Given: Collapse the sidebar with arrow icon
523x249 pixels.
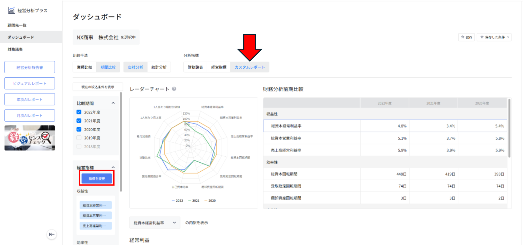Looking at the screenshot, I should [x=51, y=234].
